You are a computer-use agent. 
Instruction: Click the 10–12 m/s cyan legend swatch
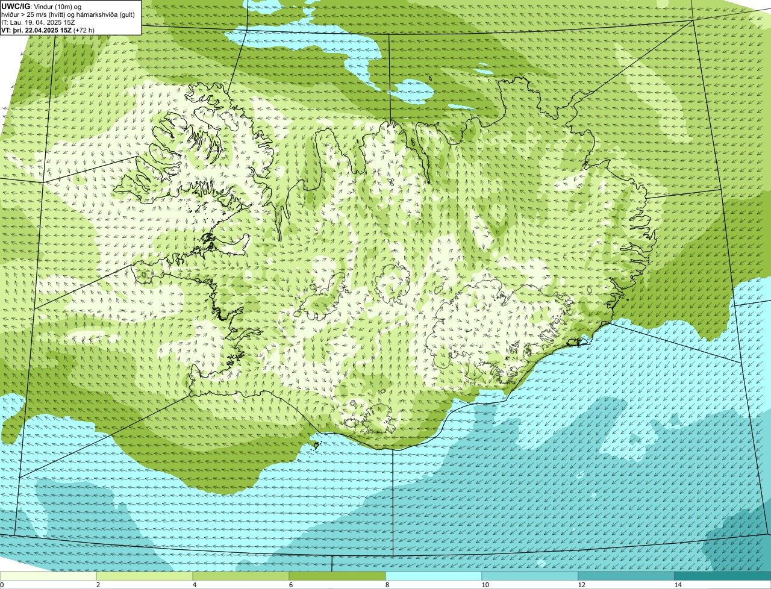tap(530, 576)
